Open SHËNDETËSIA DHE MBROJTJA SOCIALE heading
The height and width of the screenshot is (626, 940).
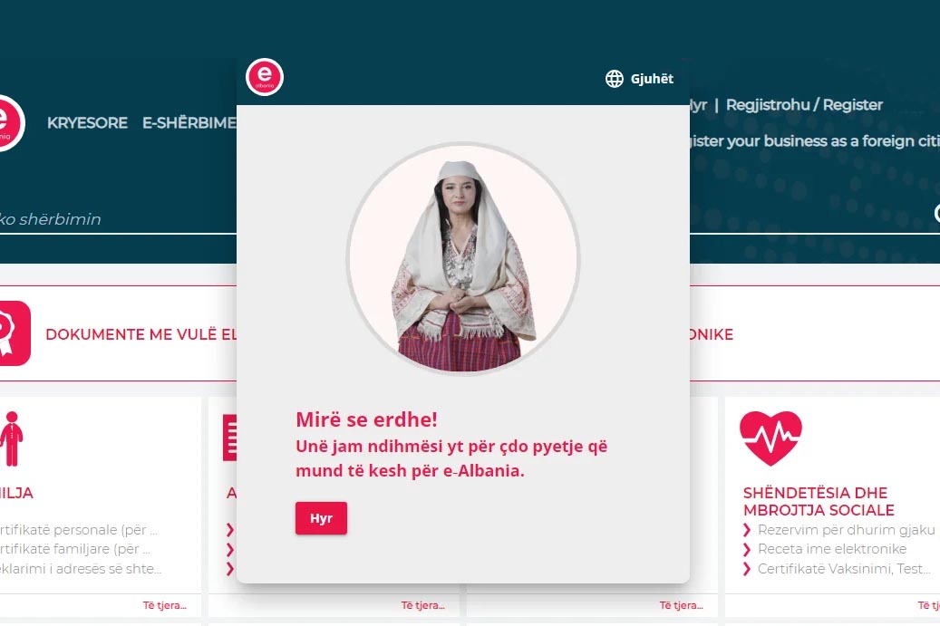coord(819,501)
